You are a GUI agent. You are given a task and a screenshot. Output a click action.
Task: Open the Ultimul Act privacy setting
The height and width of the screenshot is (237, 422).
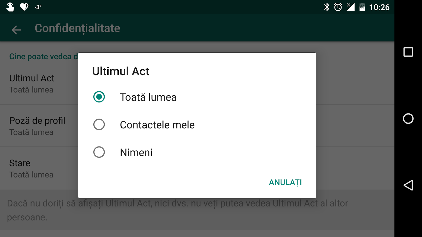32,83
